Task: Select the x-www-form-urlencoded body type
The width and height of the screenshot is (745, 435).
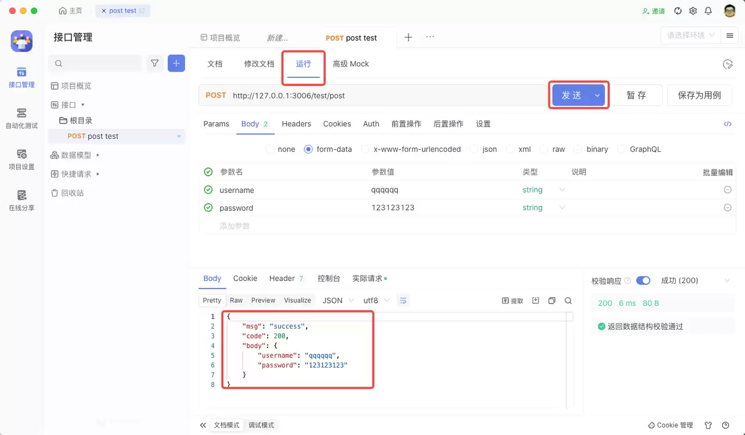Action: [x=411, y=149]
